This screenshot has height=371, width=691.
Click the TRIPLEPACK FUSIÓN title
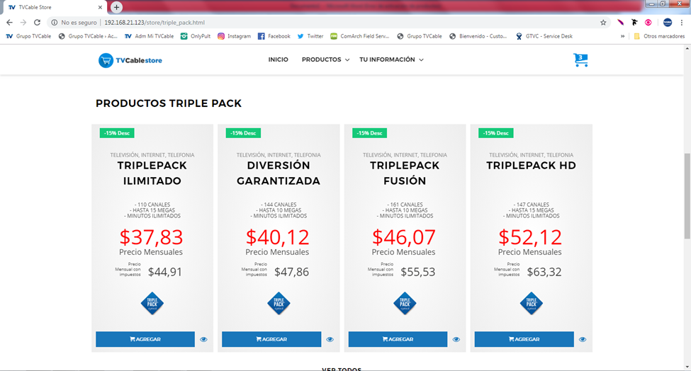click(405, 173)
